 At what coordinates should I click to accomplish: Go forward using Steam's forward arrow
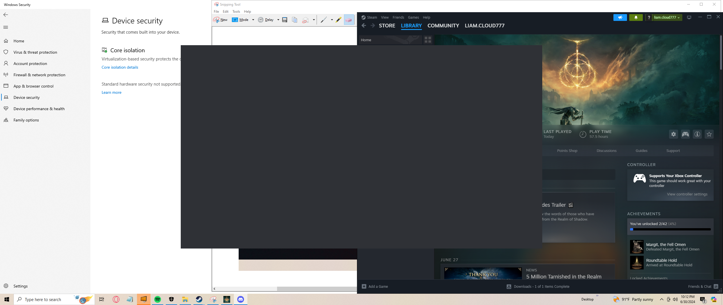(373, 26)
